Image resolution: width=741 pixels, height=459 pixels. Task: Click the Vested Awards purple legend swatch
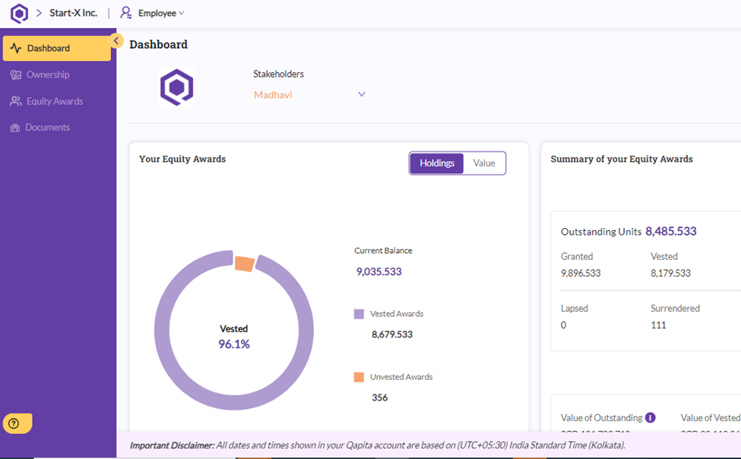click(359, 314)
